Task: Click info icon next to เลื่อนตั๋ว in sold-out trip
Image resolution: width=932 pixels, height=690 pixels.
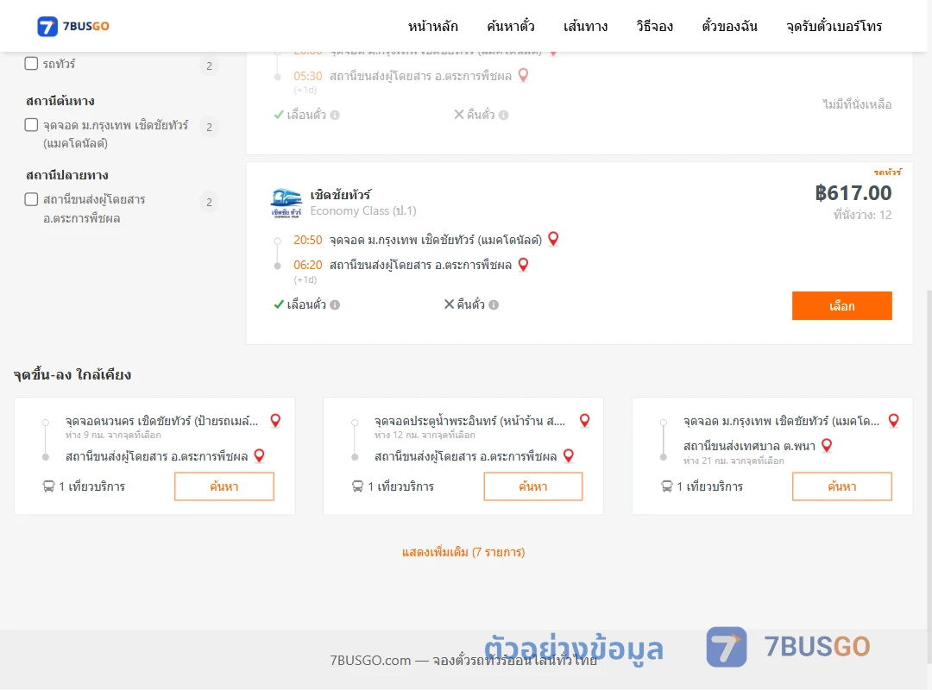Action: (335, 116)
